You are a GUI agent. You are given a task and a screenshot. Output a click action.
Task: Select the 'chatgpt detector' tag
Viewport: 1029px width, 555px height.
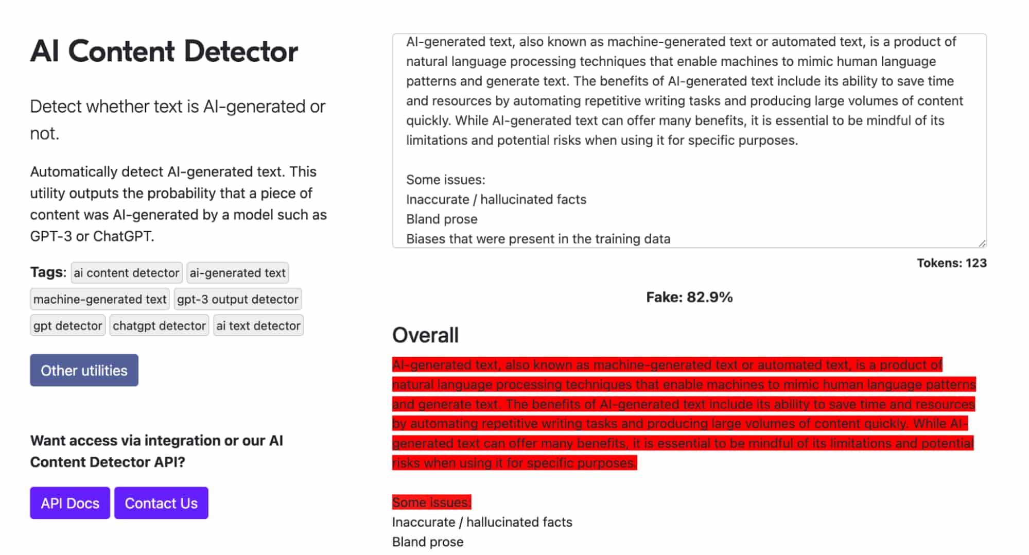pyautogui.click(x=159, y=326)
